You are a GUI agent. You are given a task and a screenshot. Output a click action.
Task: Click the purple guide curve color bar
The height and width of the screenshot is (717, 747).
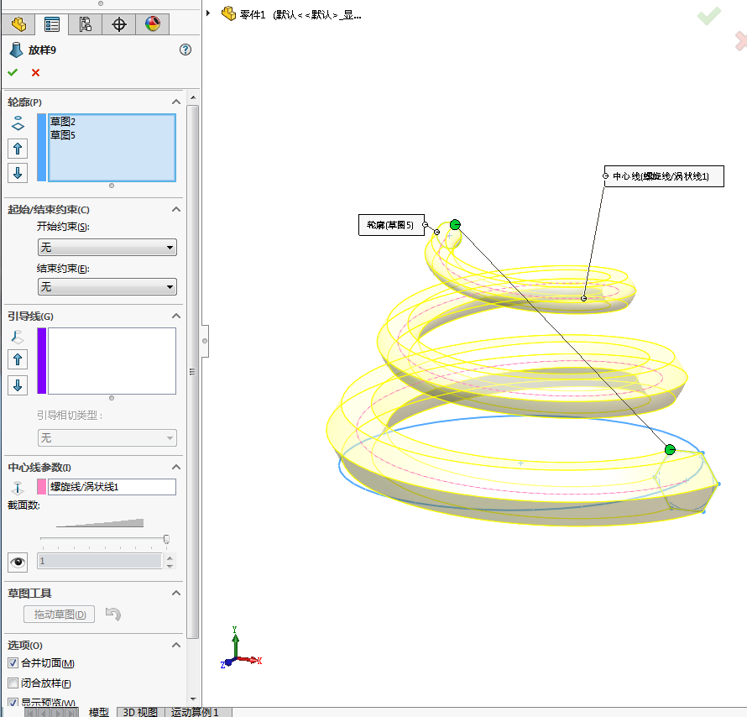pyautogui.click(x=42, y=361)
